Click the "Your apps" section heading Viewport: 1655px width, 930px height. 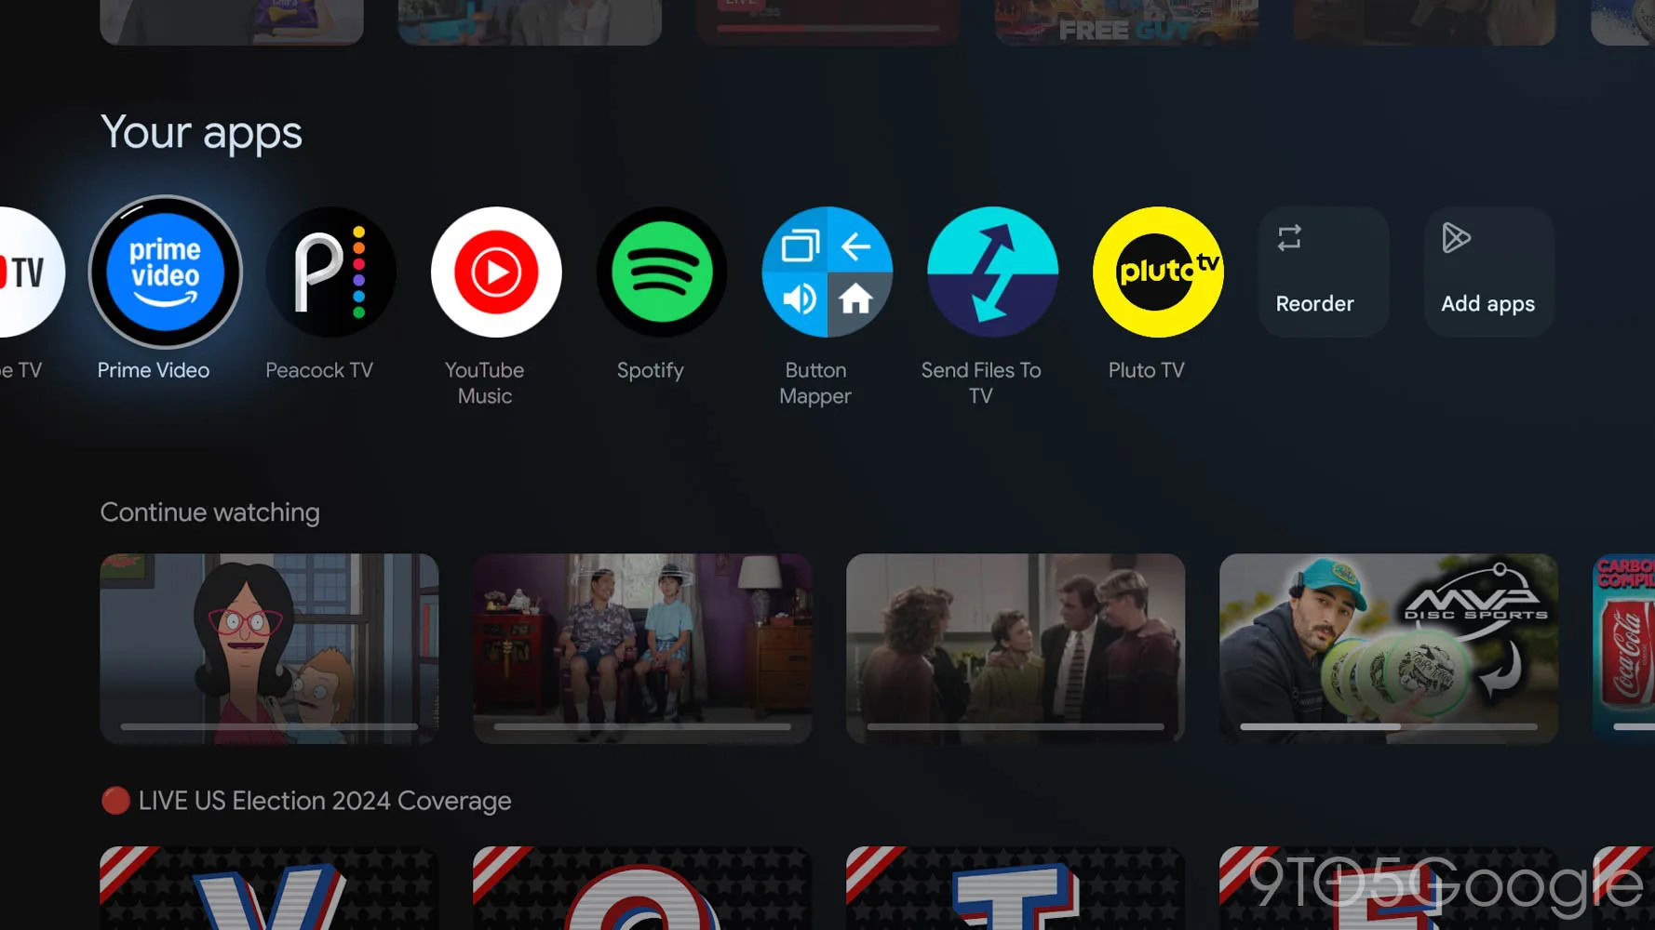coord(201,133)
